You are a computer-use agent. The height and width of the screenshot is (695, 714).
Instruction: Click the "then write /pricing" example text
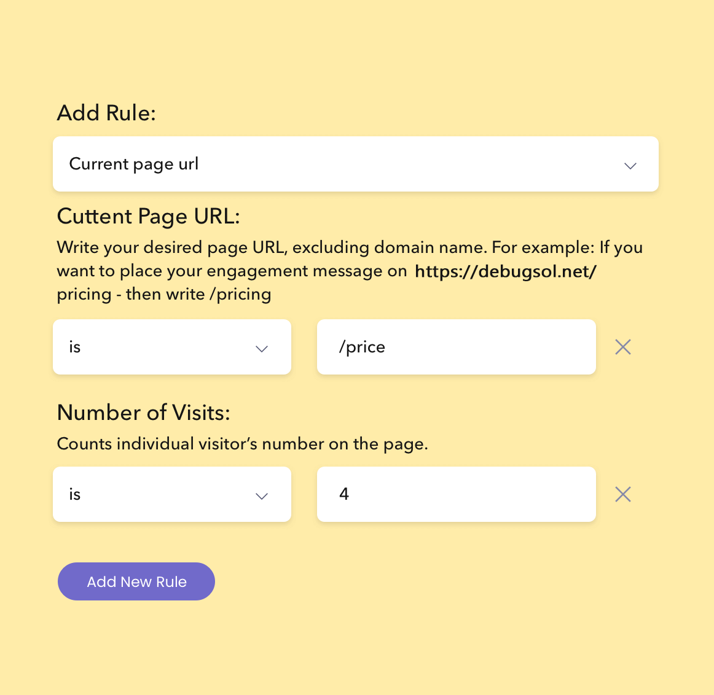coord(198,294)
